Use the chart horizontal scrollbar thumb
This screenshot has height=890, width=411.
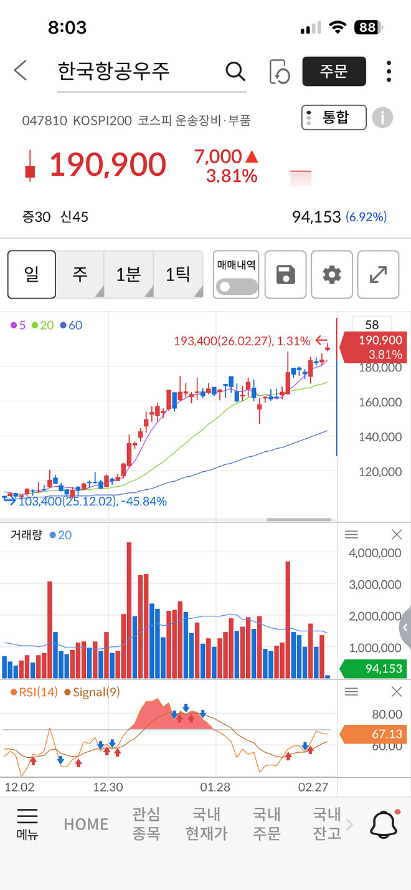pos(299,519)
